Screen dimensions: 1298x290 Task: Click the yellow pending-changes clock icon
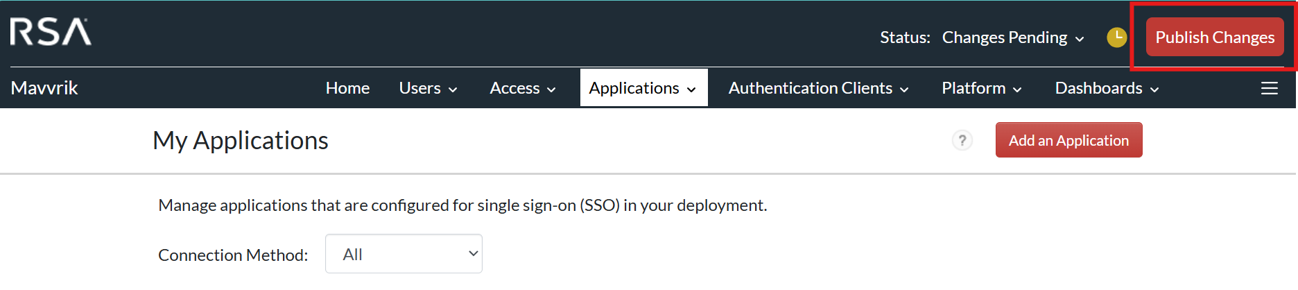tap(1116, 37)
